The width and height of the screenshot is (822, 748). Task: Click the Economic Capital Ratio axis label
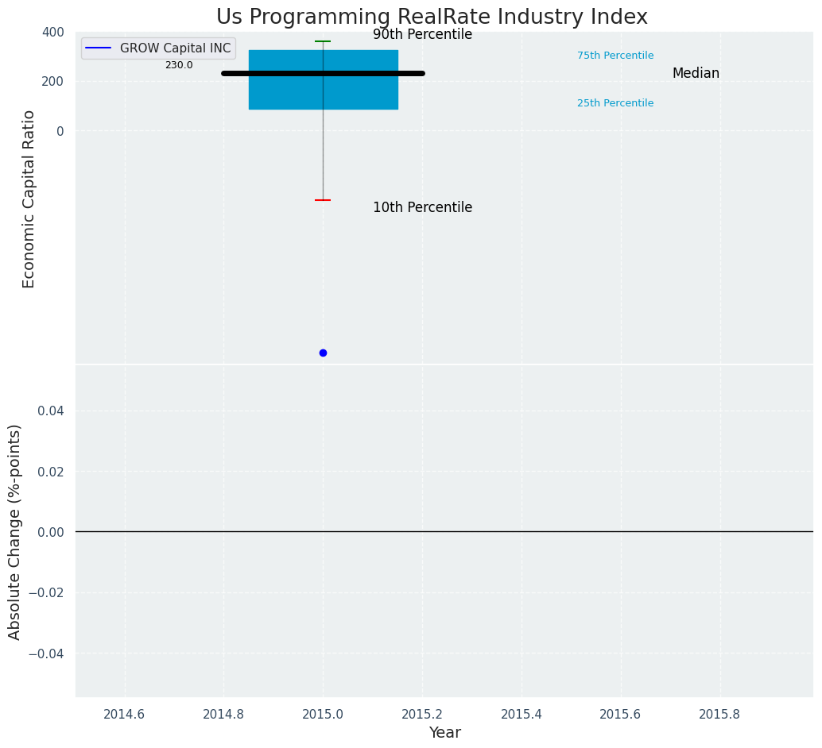[29, 199]
